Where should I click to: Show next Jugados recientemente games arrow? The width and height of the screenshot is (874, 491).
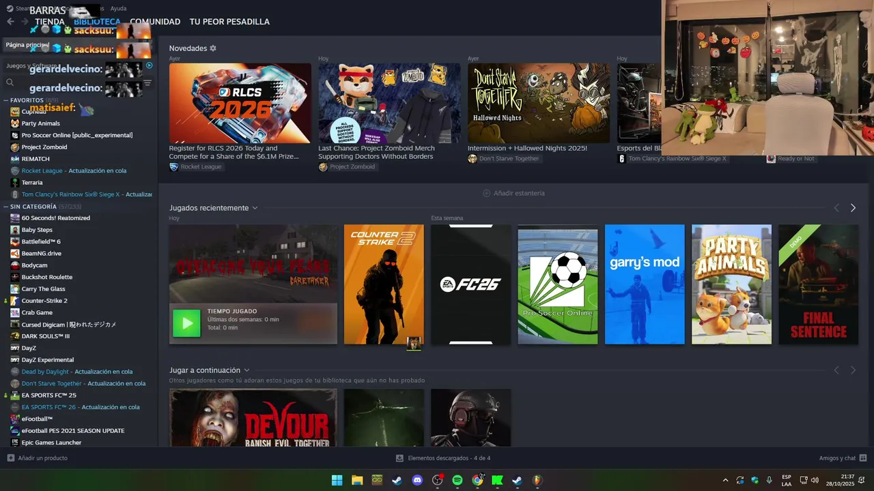(853, 208)
